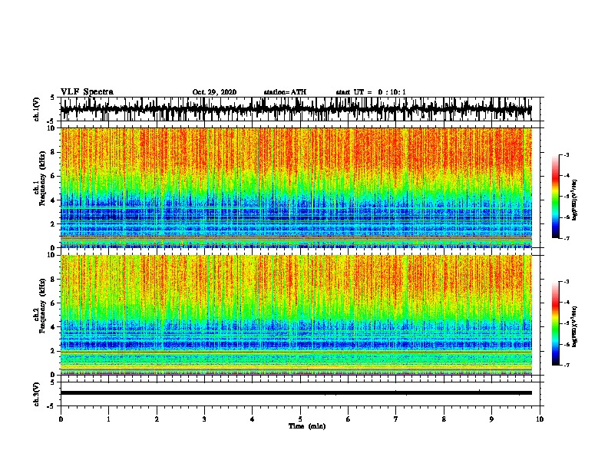Click the "VLF Spectra" plot title
This screenshot has width=608, height=470.
point(87,92)
